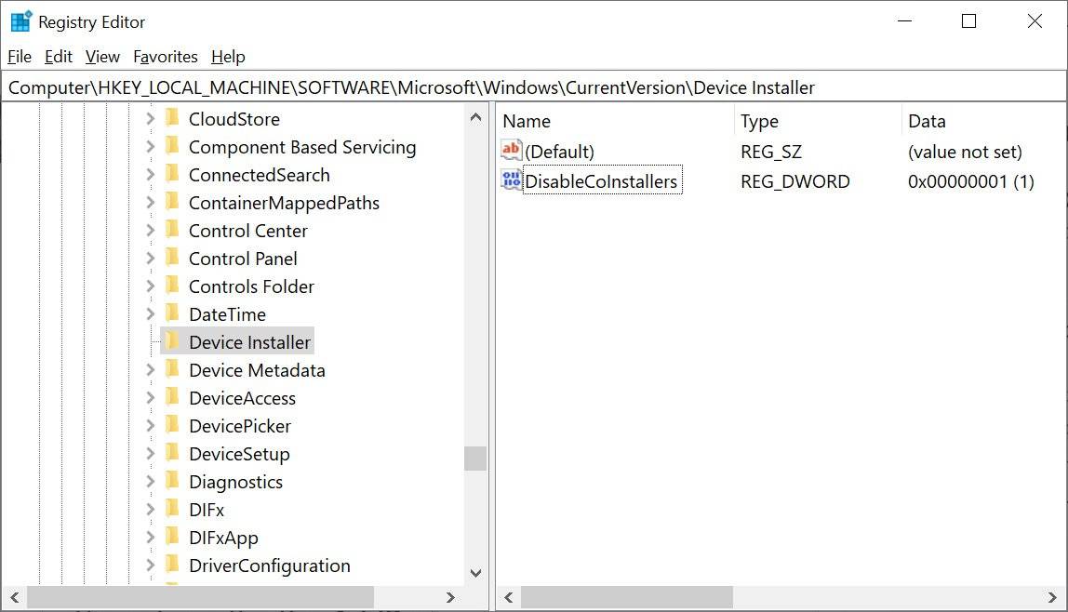Click the REG_DWORD type cell
The height and width of the screenshot is (612, 1068).
pos(795,181)
